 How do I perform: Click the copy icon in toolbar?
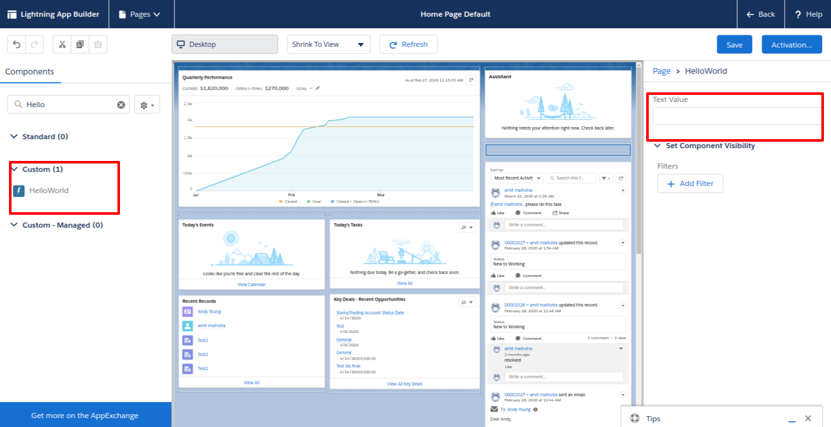click(x=80, y=44)
